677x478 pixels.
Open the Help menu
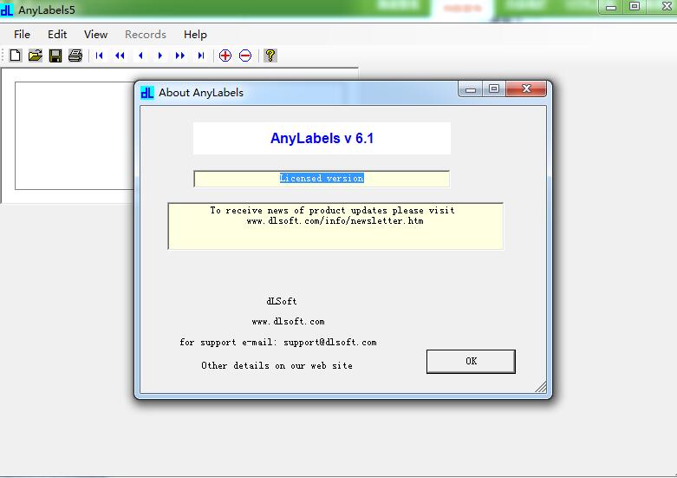point(195,35)
